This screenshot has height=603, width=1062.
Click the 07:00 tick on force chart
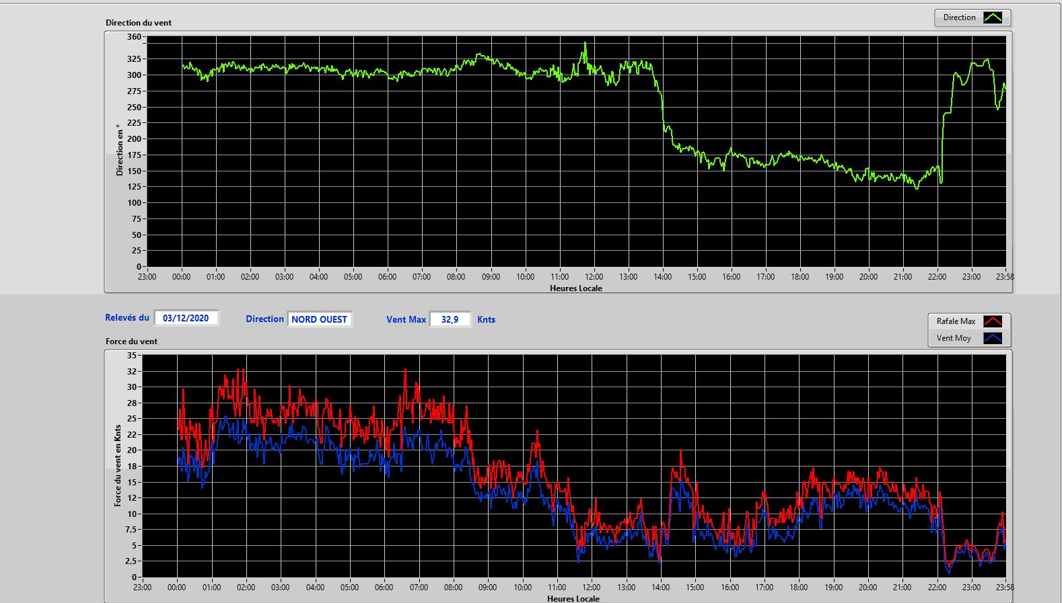(419, 587)
